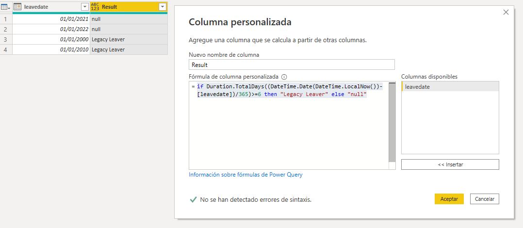Click the Aceptar button

click(x=449, y=199)
